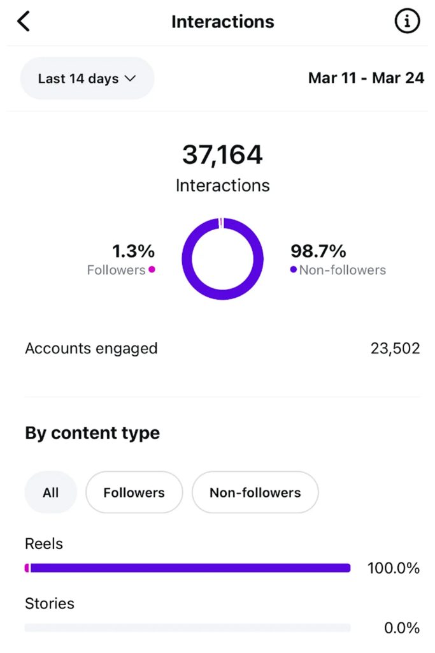435x653 pixels.
Task: Tap the interactions donut chart
Action: [x=222, y=258]
